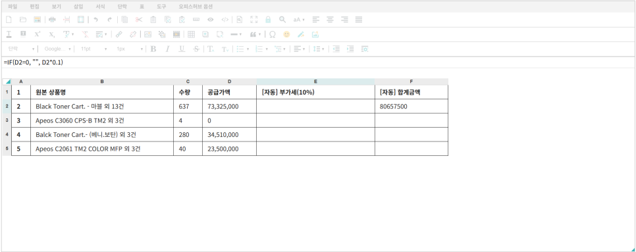Image resolution: width=636 pixels, height=252 pixels.
Task: Open the 단락 menu
Action: pos(122,7)
